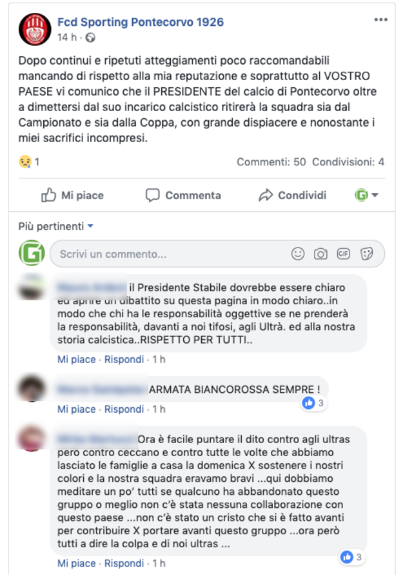Click the sad reaction emoji under the post
The width and height of the screenshot is (403, 575).
(25, 162)
